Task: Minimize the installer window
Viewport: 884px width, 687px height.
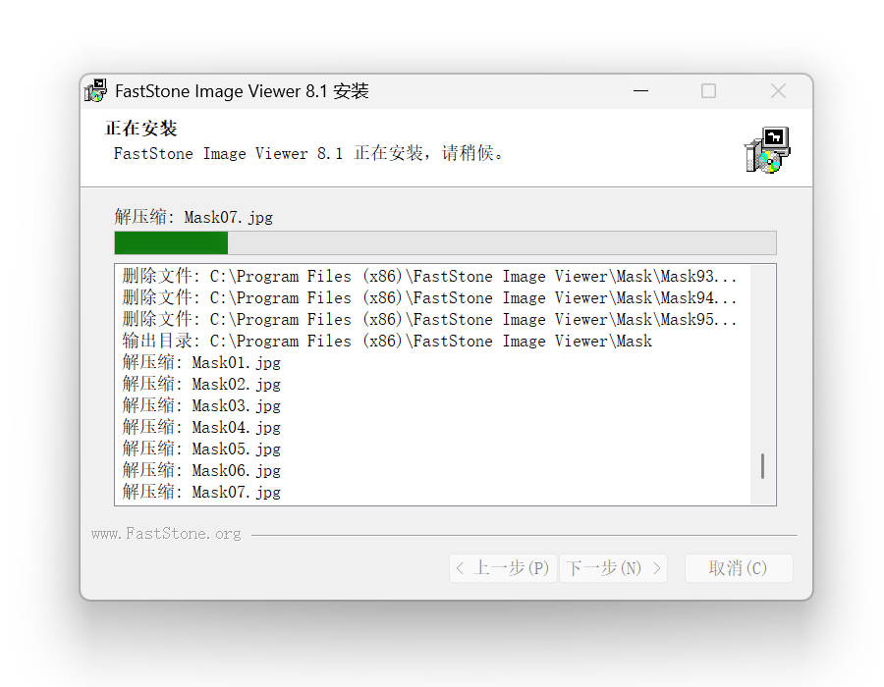Action: click(641, 90)
